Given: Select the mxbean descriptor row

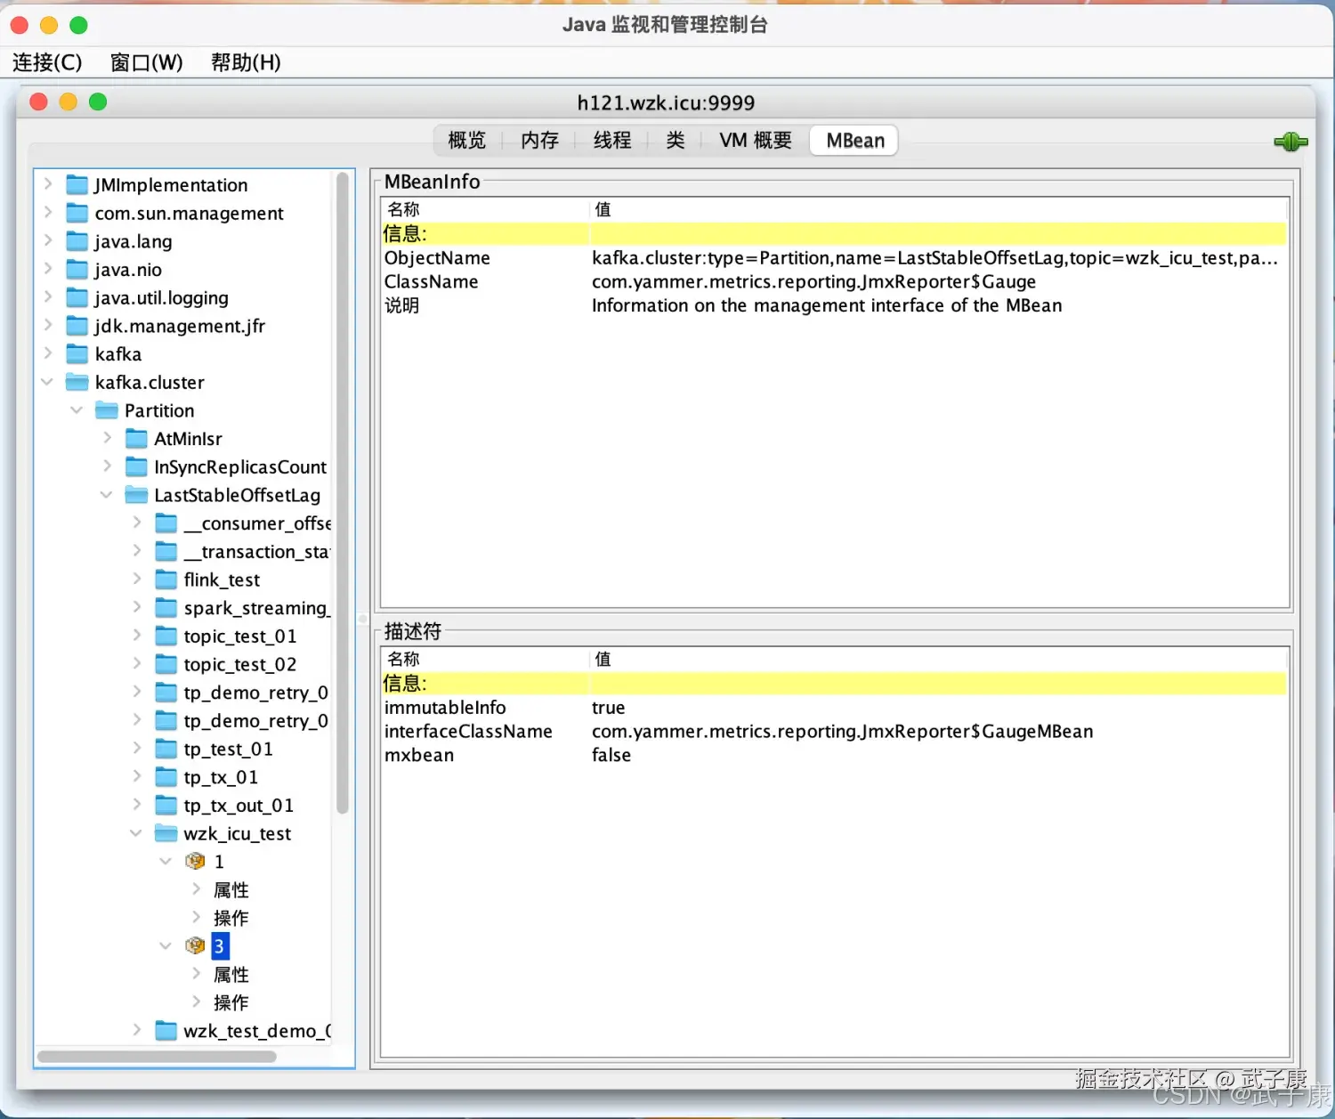Looking at the screenshot, I should click(x=834, y=756).
